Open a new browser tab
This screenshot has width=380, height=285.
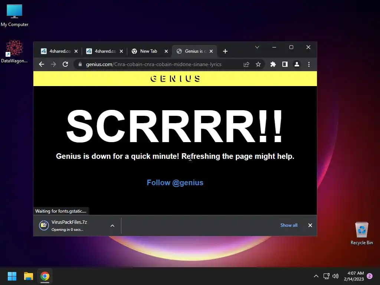point(225,51)
